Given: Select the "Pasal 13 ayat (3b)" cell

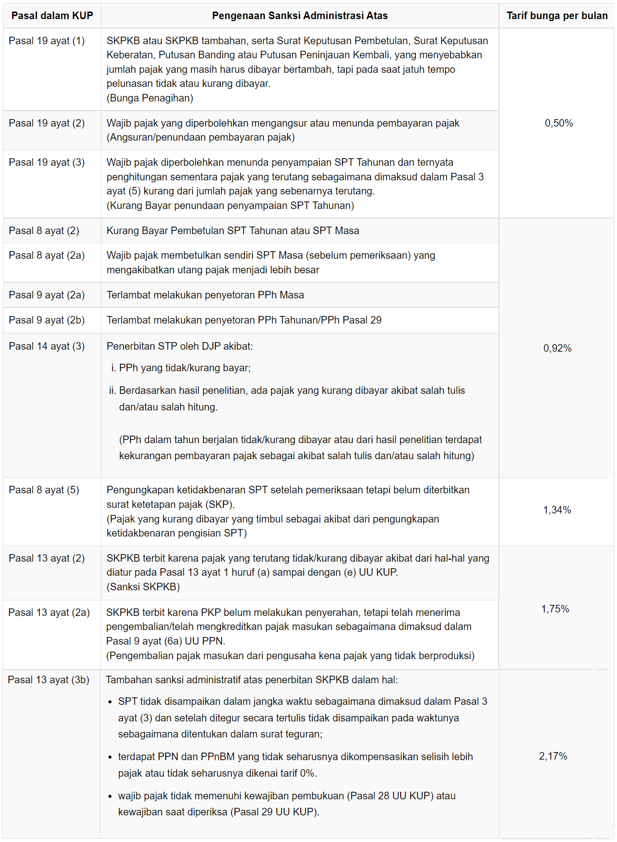Looking at the screenshot, I should pyautogui.click(x=49, y=680).
